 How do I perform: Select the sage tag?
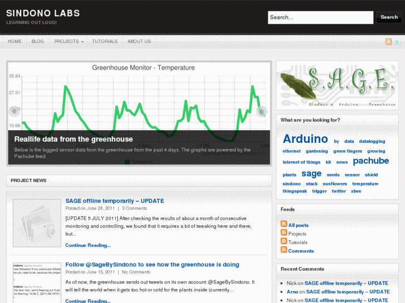point(311,174)
